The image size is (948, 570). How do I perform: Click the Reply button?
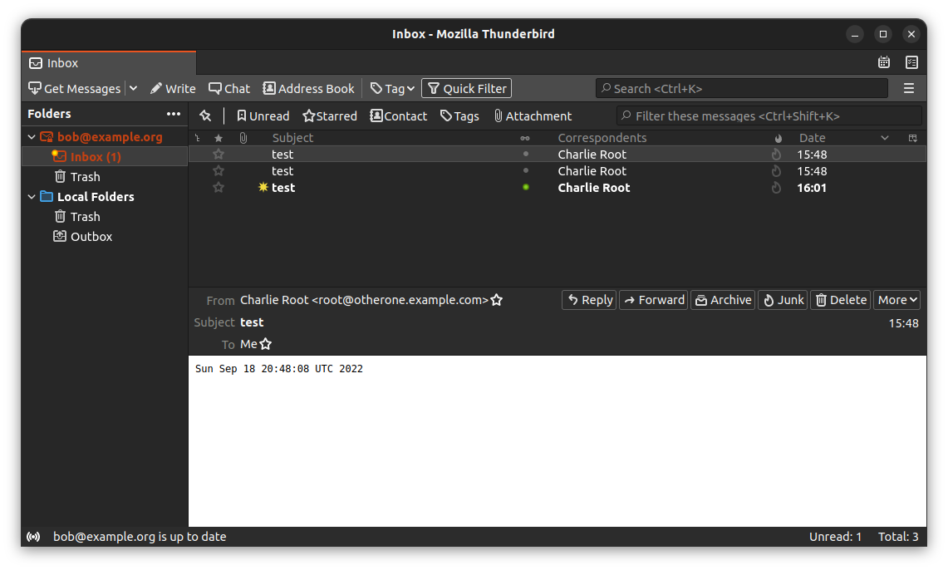589,300
